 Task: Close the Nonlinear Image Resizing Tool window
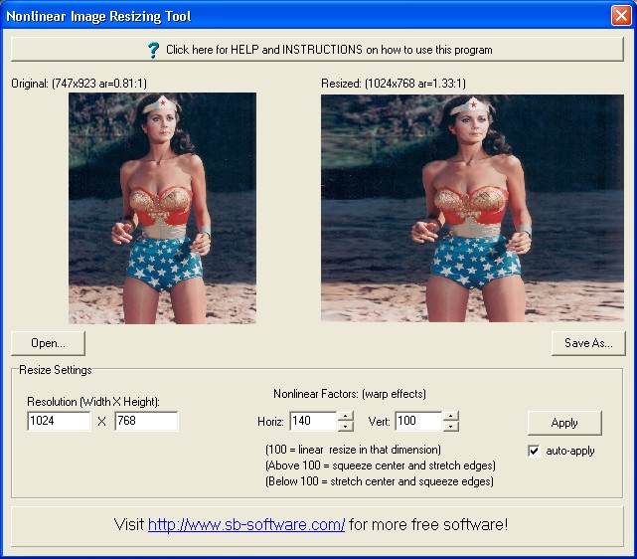pyautogui.click(x=621, y=16)
